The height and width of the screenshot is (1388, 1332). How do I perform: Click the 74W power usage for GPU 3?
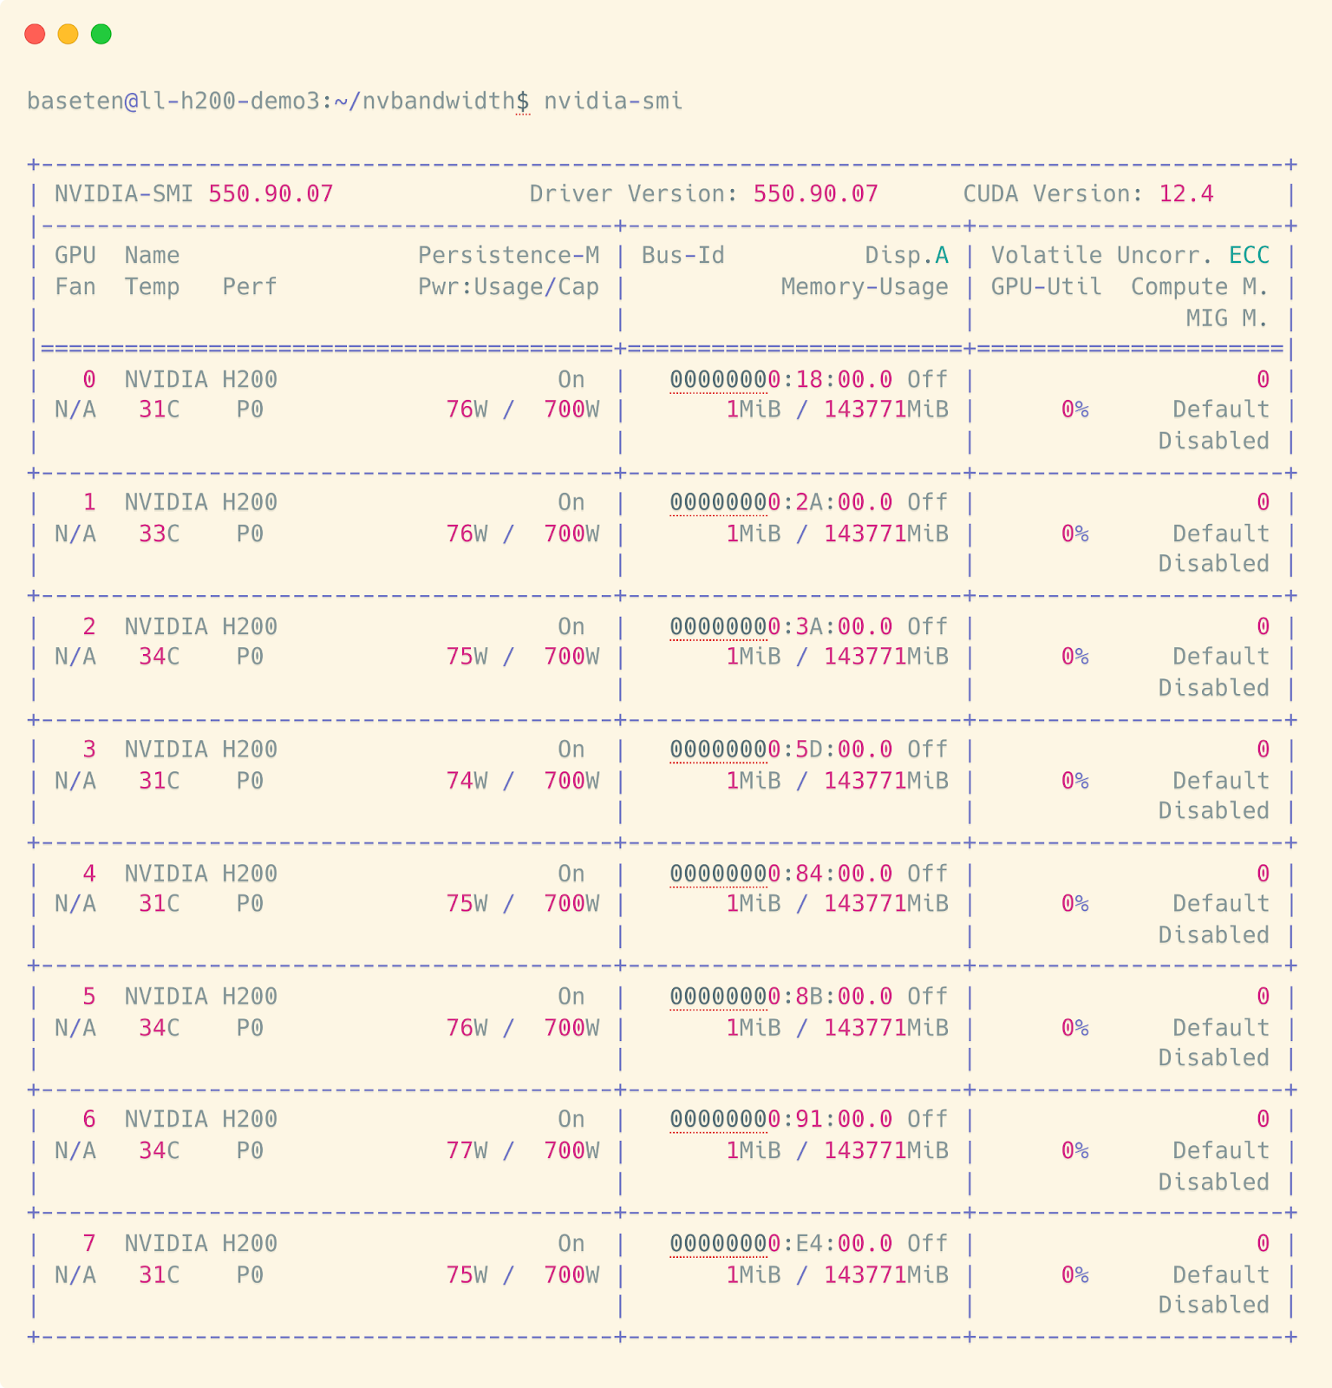(x=467, y=781)
